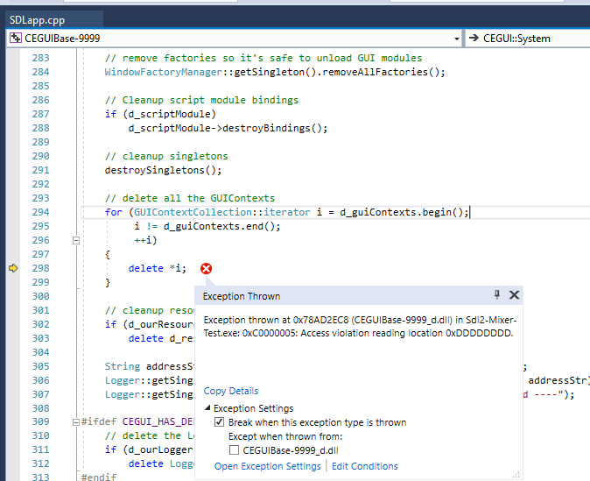Open the CEGUIBase-9999 project scope dropdown

pos(456,39)
